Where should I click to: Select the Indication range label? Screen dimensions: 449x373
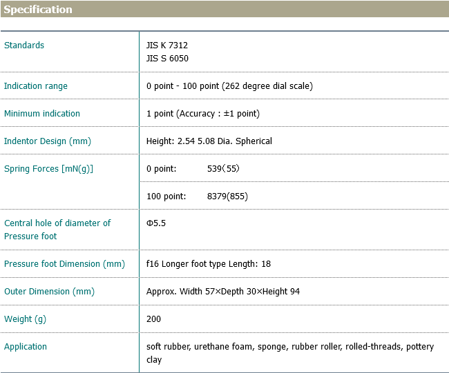click(36, 86)
